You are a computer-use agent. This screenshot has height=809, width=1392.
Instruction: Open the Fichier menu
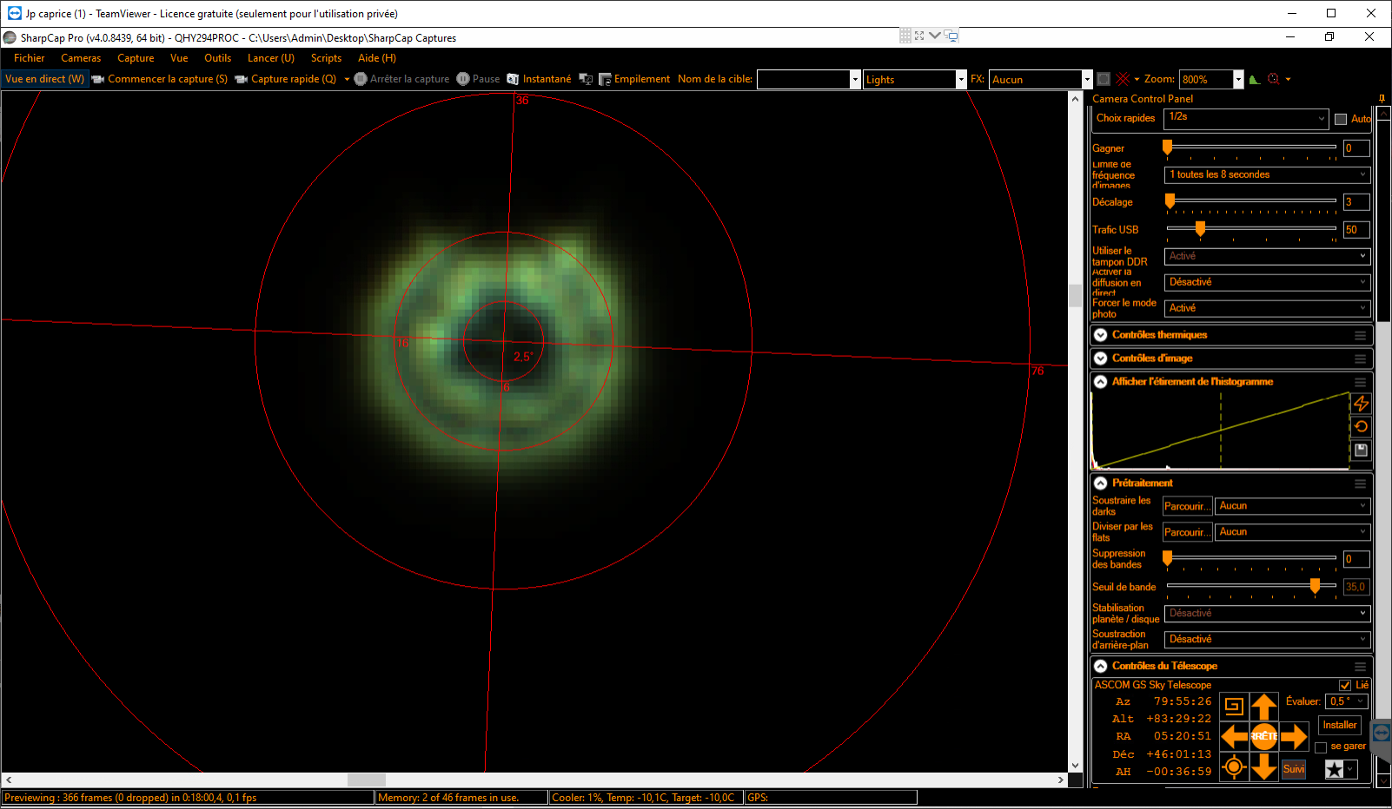coord(30,58)
